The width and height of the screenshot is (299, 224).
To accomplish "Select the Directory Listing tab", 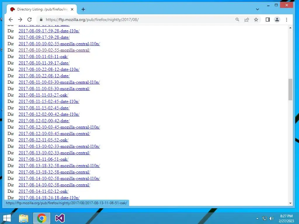I will (41, 9).
